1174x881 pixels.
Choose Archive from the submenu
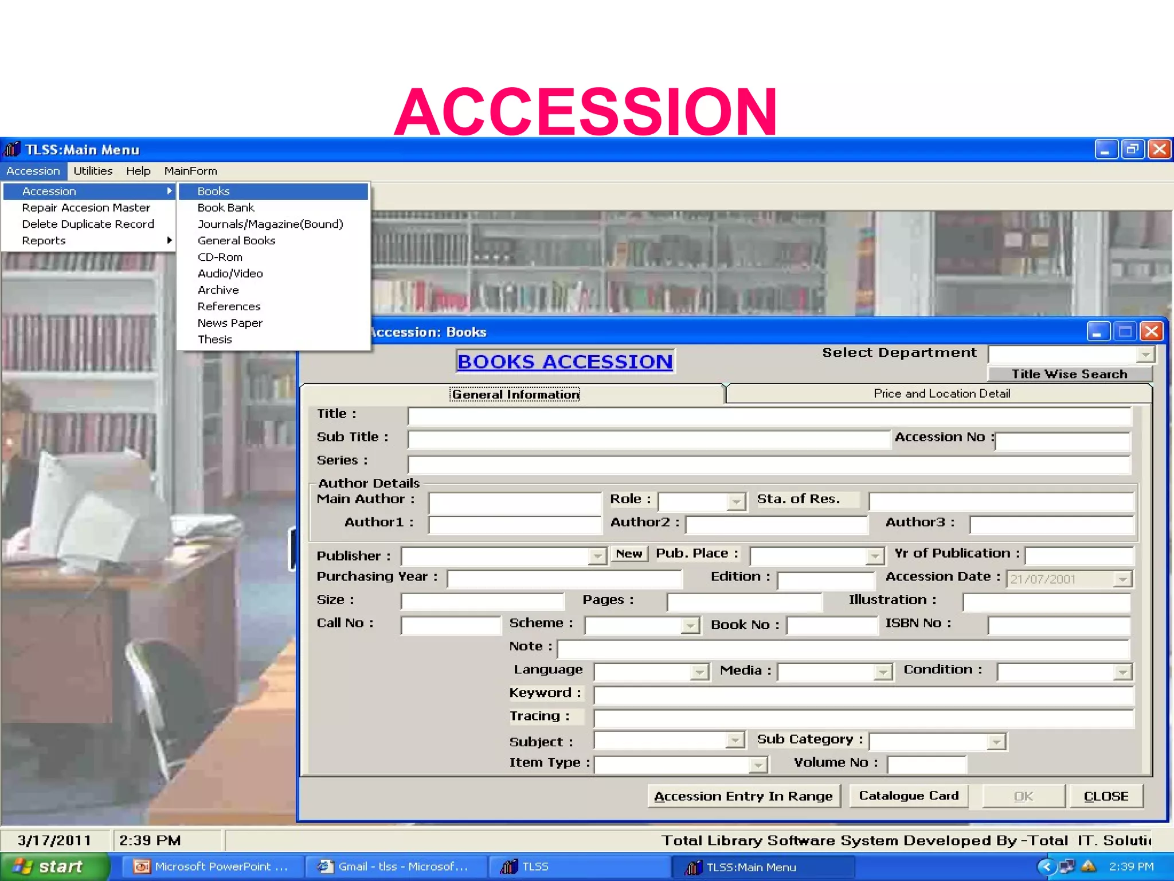point(273,290)
